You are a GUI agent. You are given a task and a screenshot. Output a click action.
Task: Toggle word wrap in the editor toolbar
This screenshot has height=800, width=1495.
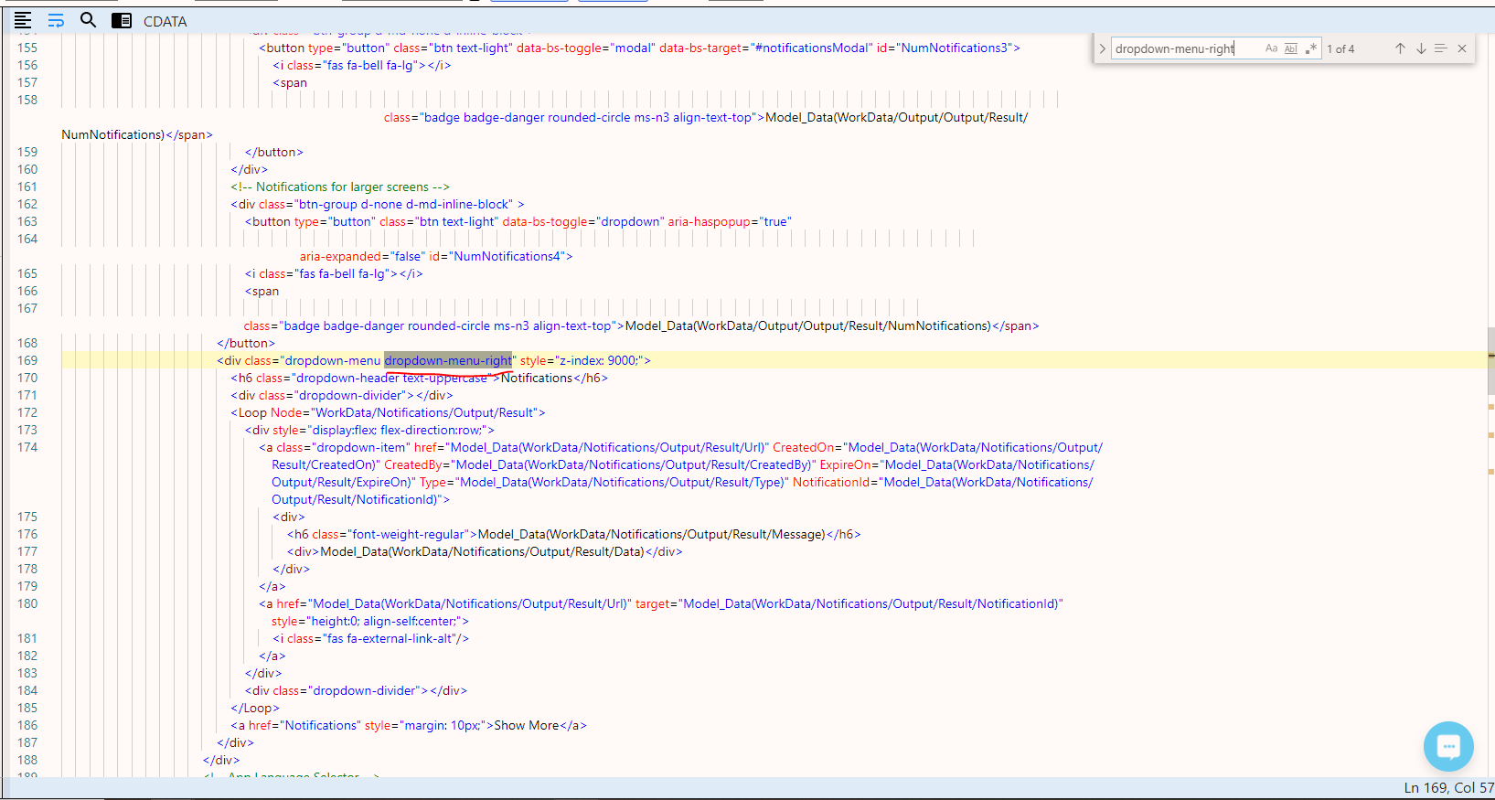(x=56, y=20)
